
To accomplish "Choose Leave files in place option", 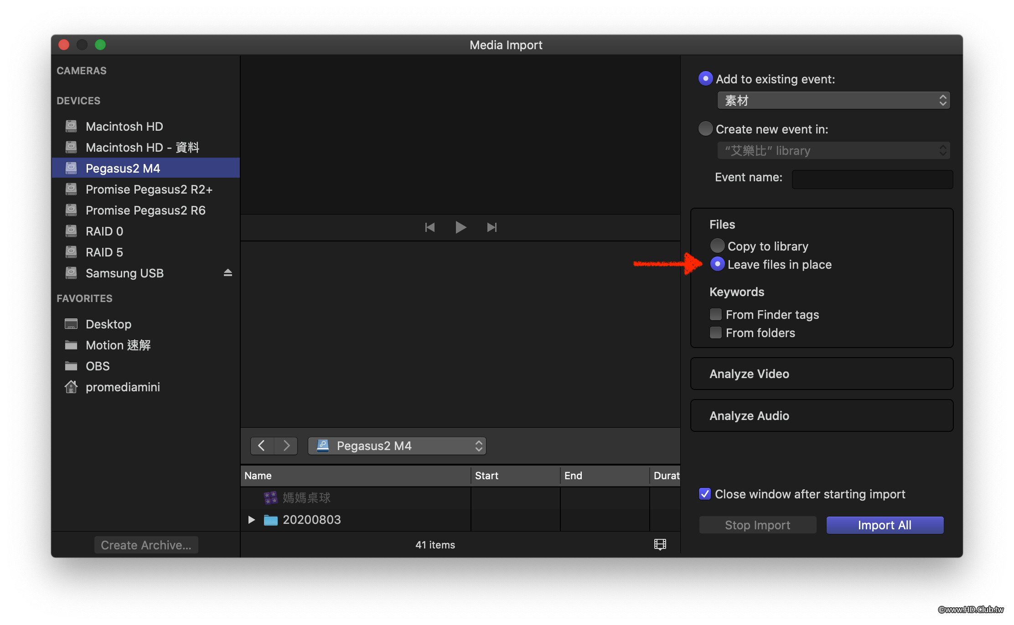I will tap(717, 264).
